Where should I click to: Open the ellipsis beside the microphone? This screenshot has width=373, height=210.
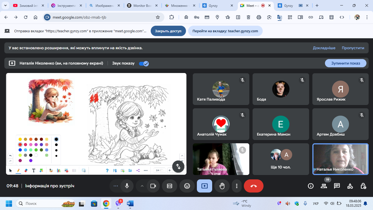pyautogui.click(x=116, y=186)
